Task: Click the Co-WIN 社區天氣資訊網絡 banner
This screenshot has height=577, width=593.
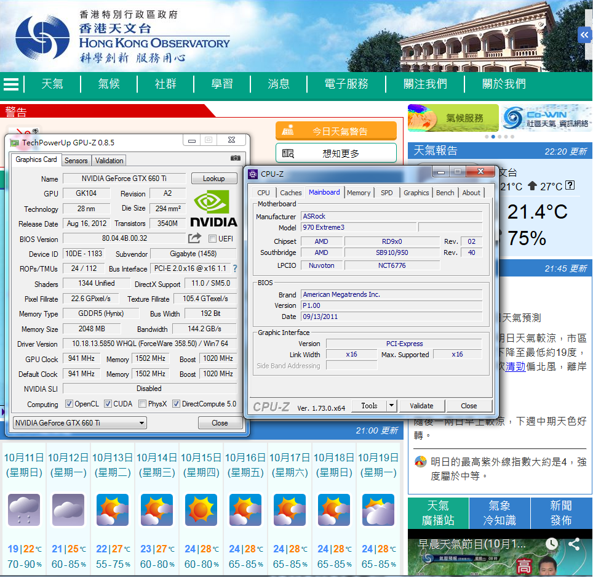Action: (x=546, y=118)
